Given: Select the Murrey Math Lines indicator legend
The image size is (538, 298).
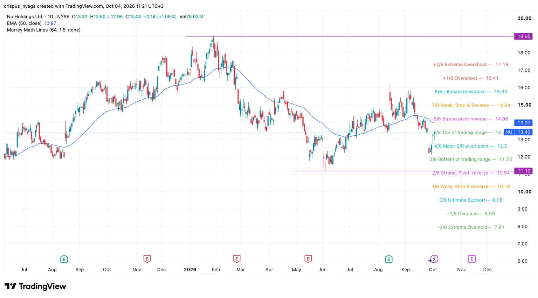Looking at the screenshot, I should tap(44, 30).
